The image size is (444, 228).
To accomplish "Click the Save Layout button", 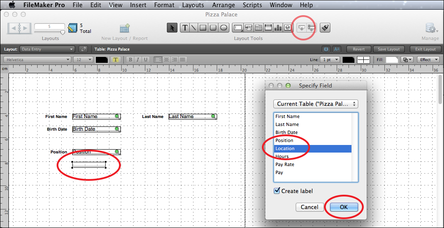I will [x=389, y=49].
